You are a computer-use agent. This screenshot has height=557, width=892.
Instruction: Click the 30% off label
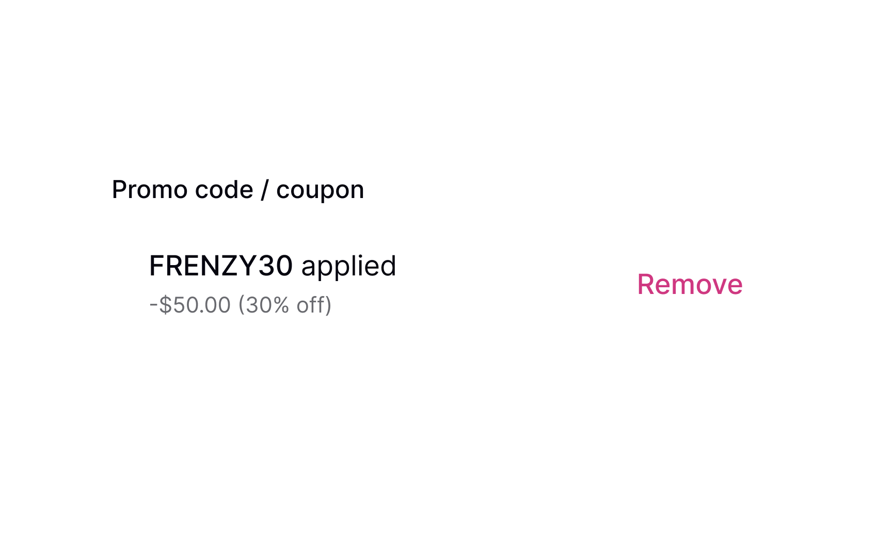285,304
